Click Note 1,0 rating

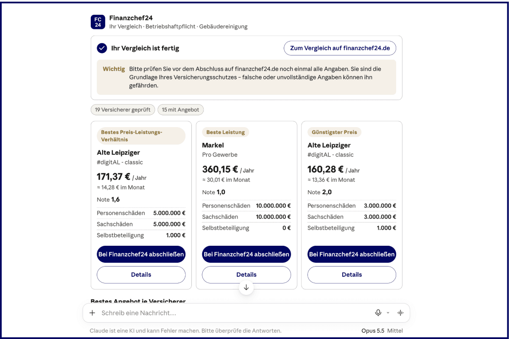click(214, 192)
